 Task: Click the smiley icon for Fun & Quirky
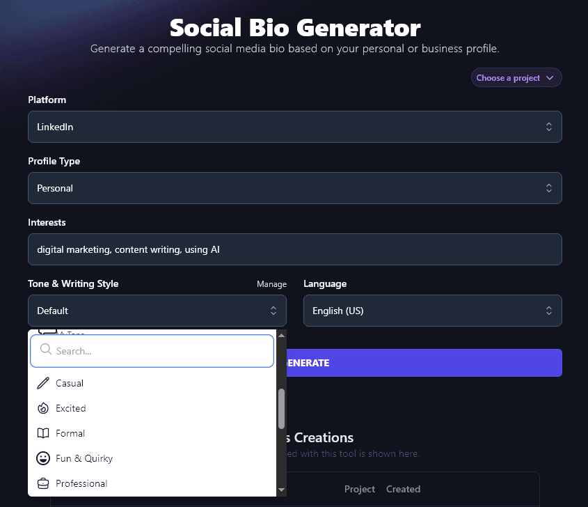coord(42,458)
